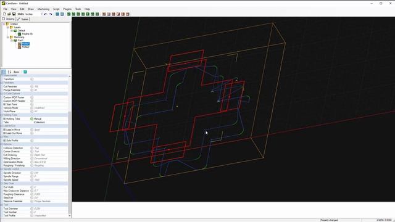Image resolution: width=395 pixels, height=222 pixels.
Task: Click the Tabs (Collection) value field
Action: [51, 122]
